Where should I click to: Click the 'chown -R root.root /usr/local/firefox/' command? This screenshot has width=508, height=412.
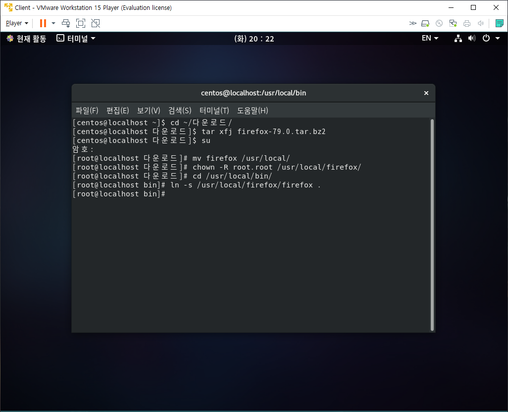pos(277,167)
